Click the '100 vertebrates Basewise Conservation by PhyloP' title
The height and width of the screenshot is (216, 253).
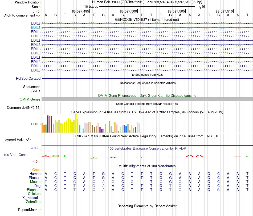click(x=147, y=149)
